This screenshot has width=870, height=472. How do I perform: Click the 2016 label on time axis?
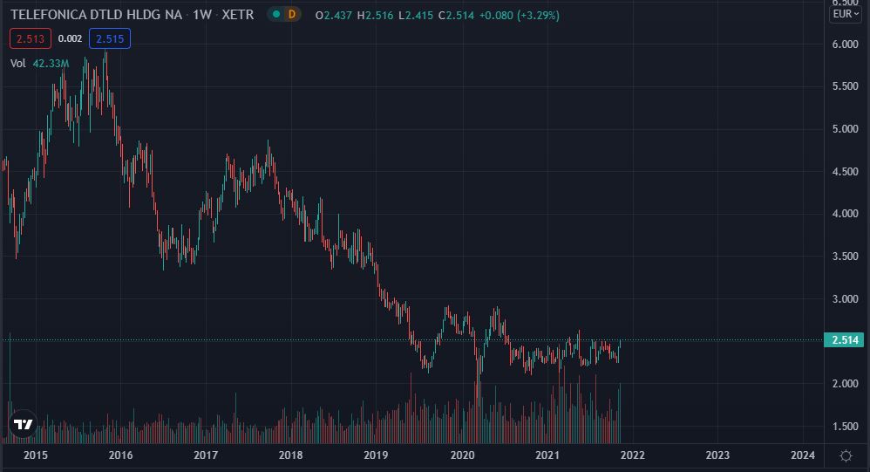120,455
